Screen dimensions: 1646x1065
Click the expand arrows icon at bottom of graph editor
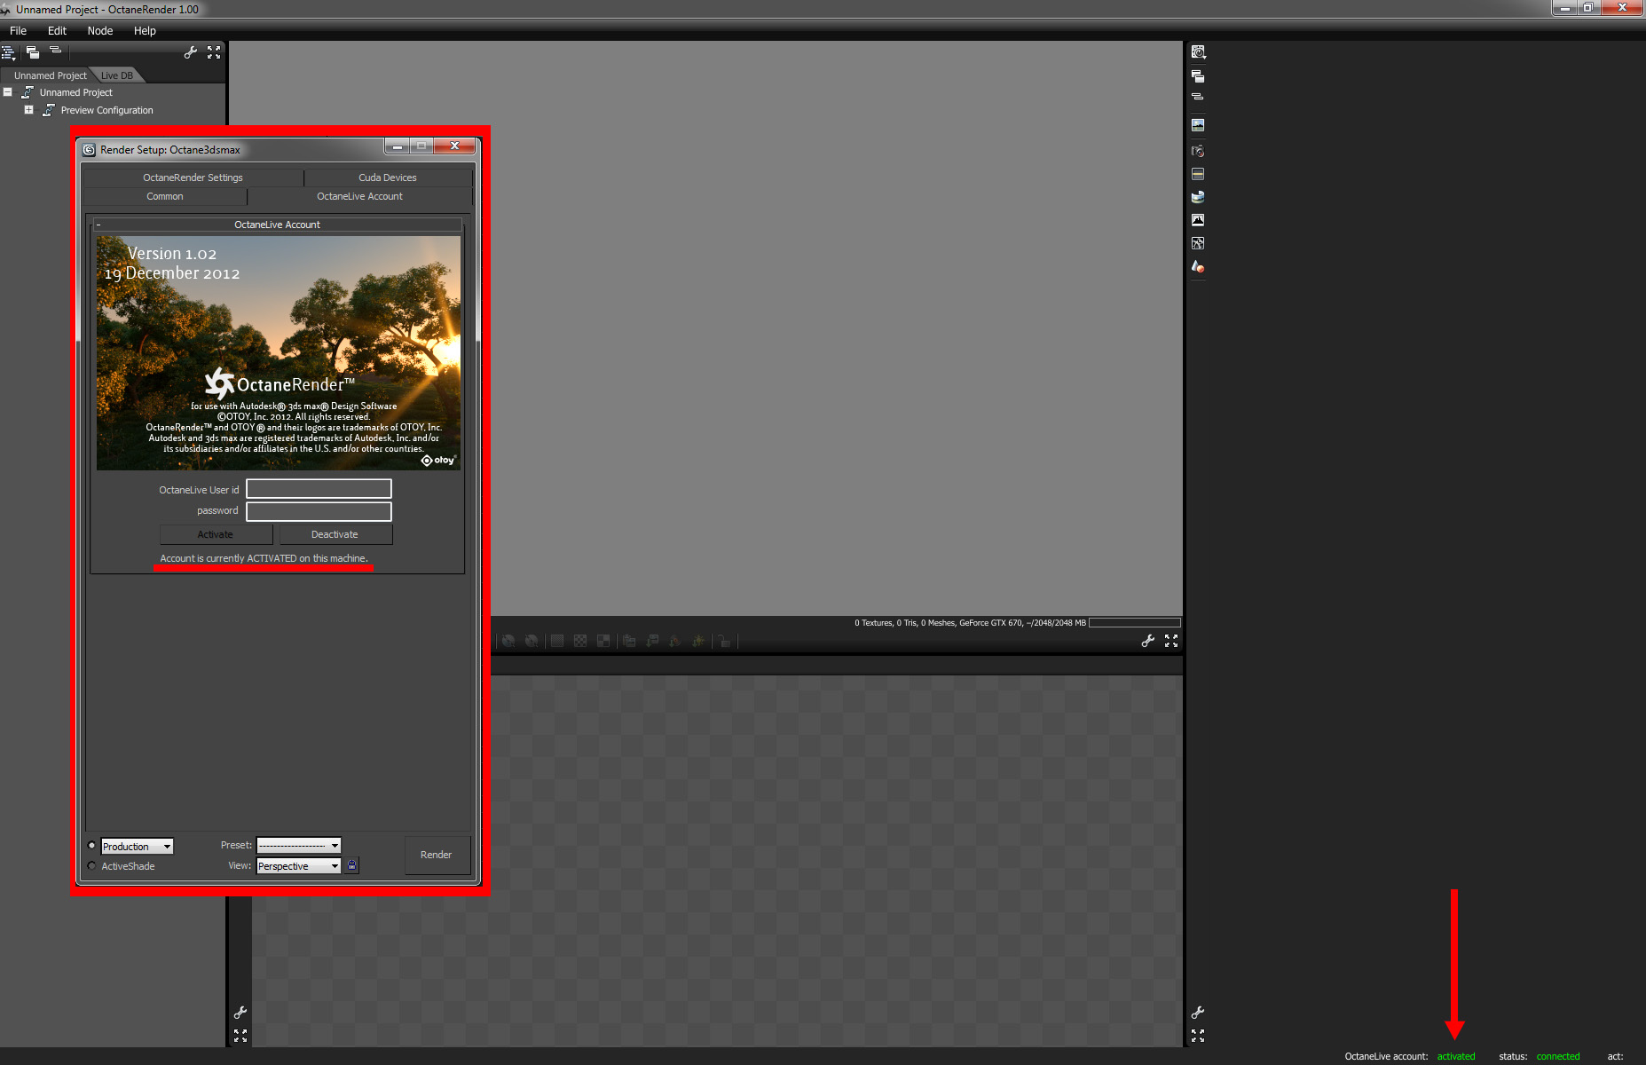tap(240, 1036)
